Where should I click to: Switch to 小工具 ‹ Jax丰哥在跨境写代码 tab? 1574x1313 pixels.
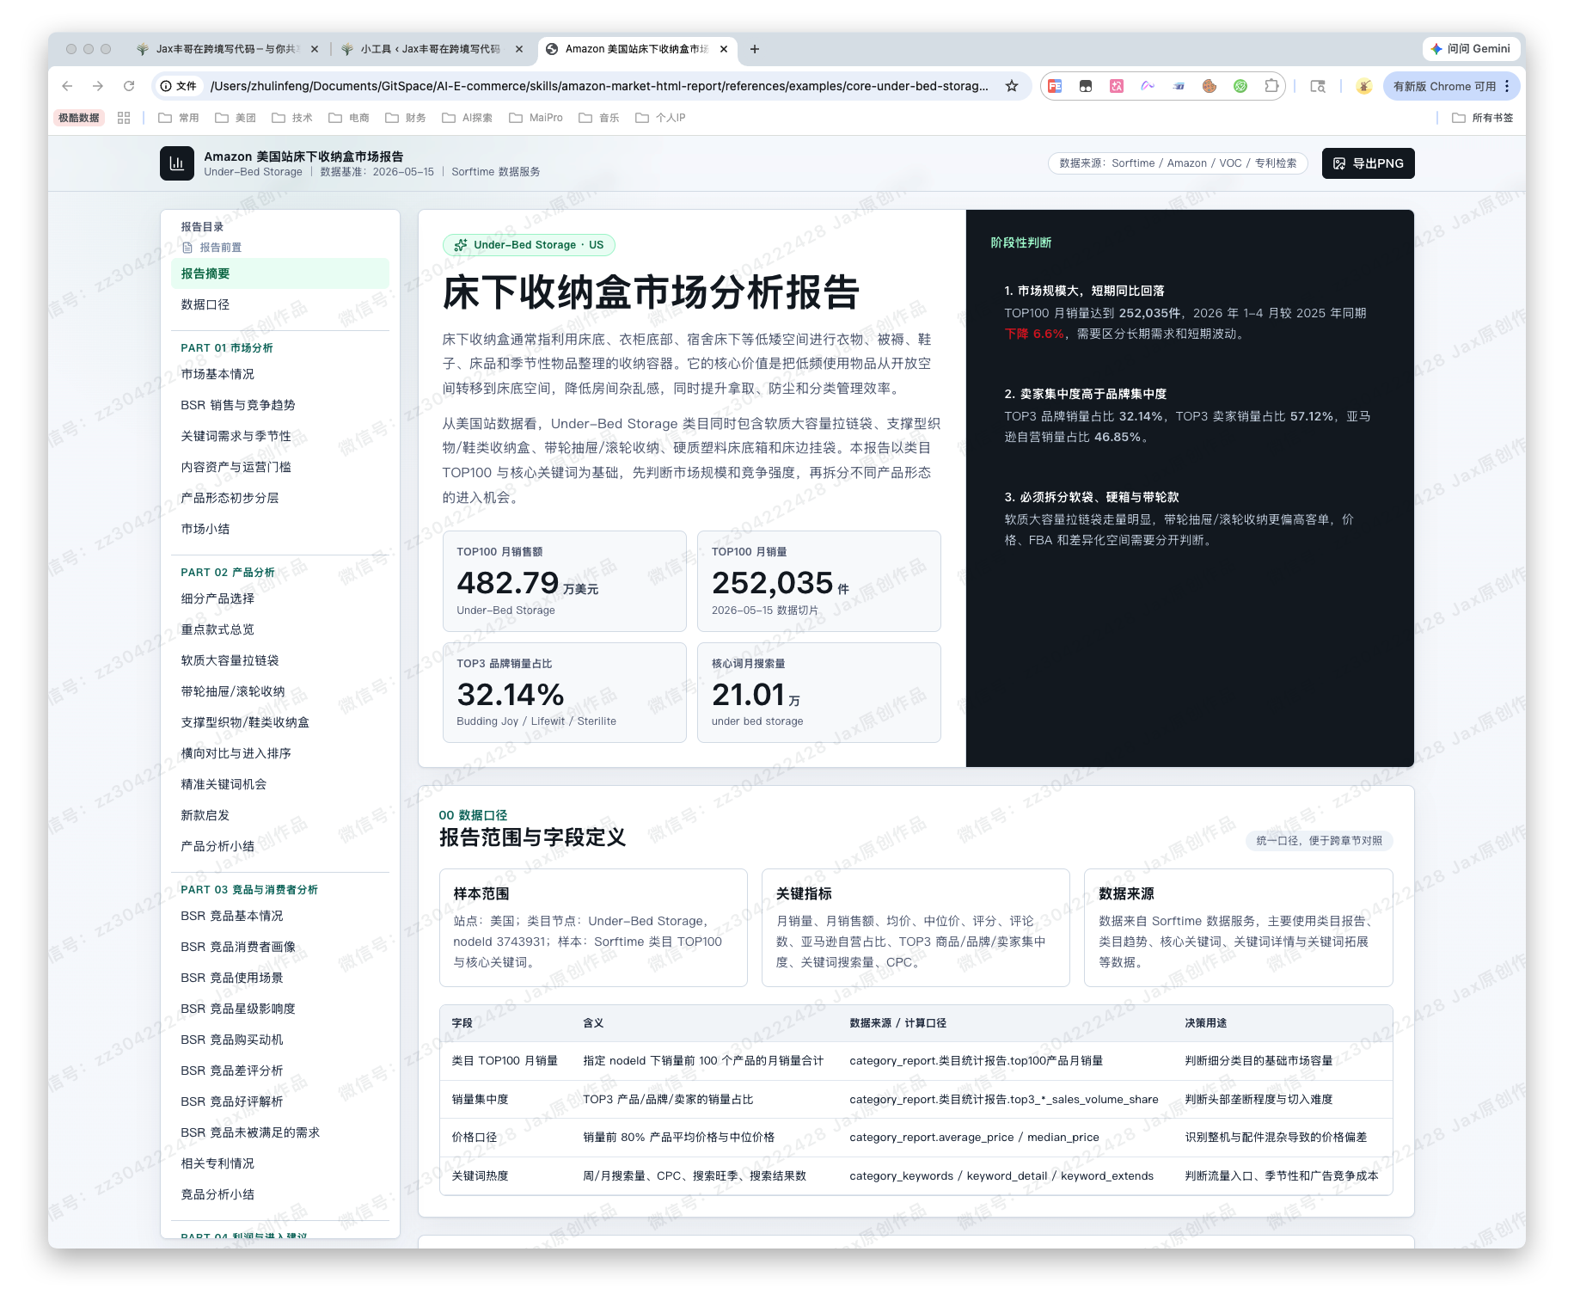(x=432, y=49)
